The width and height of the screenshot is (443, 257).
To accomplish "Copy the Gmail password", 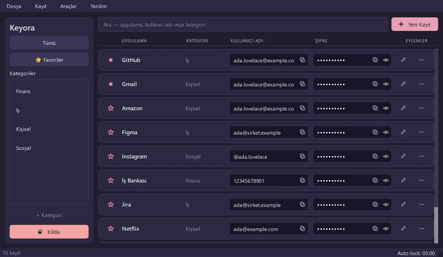I will (375, 84).
